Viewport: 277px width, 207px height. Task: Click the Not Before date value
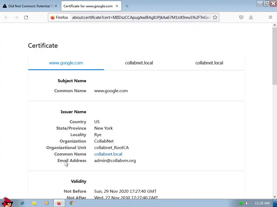point(125,191)
